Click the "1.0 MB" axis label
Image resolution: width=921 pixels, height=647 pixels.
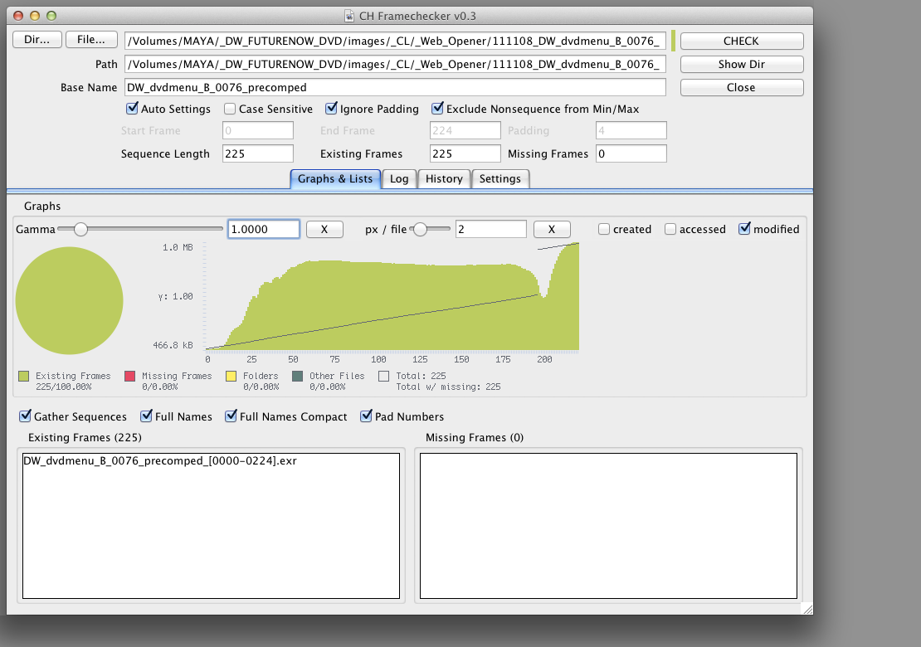178,248
